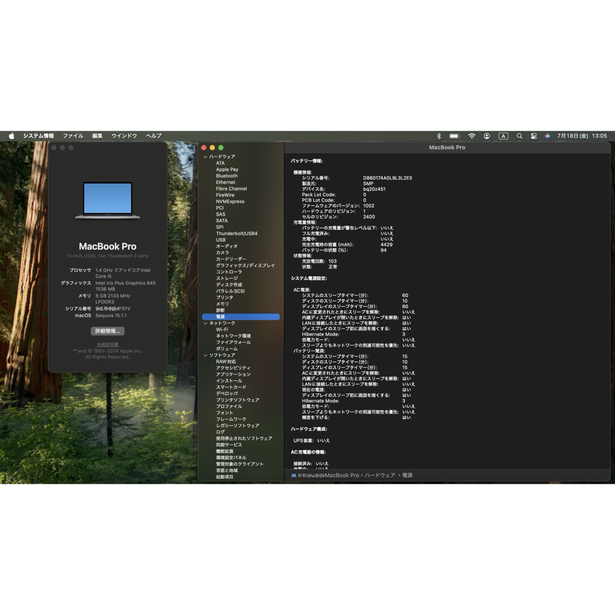Select アプリケーション in the sidebar

pos(233,374)
